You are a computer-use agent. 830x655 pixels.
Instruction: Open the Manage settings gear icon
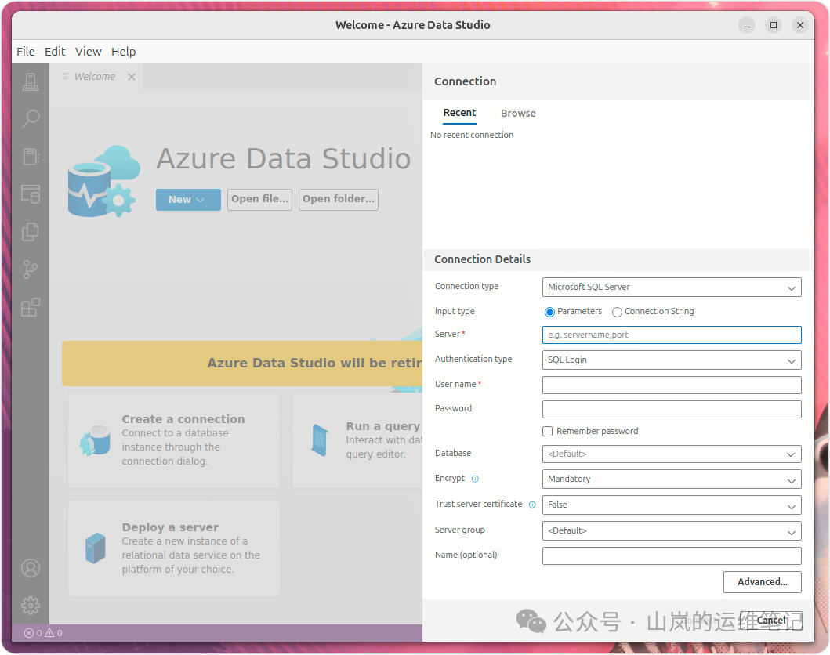click(31, 605)
